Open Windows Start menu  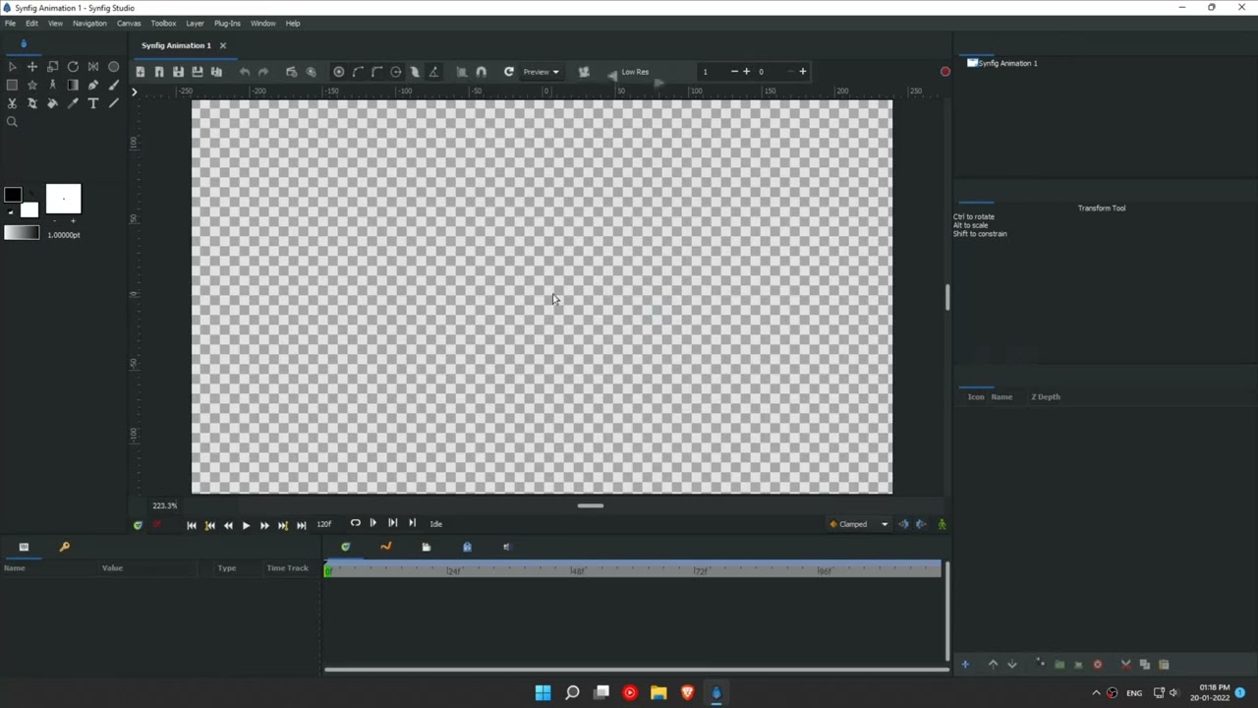click(x=543, y=692)
